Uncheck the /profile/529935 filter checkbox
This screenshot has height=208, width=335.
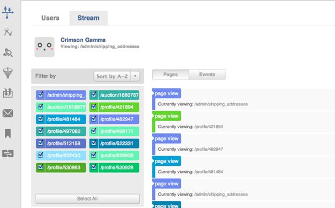pos(94,155)
